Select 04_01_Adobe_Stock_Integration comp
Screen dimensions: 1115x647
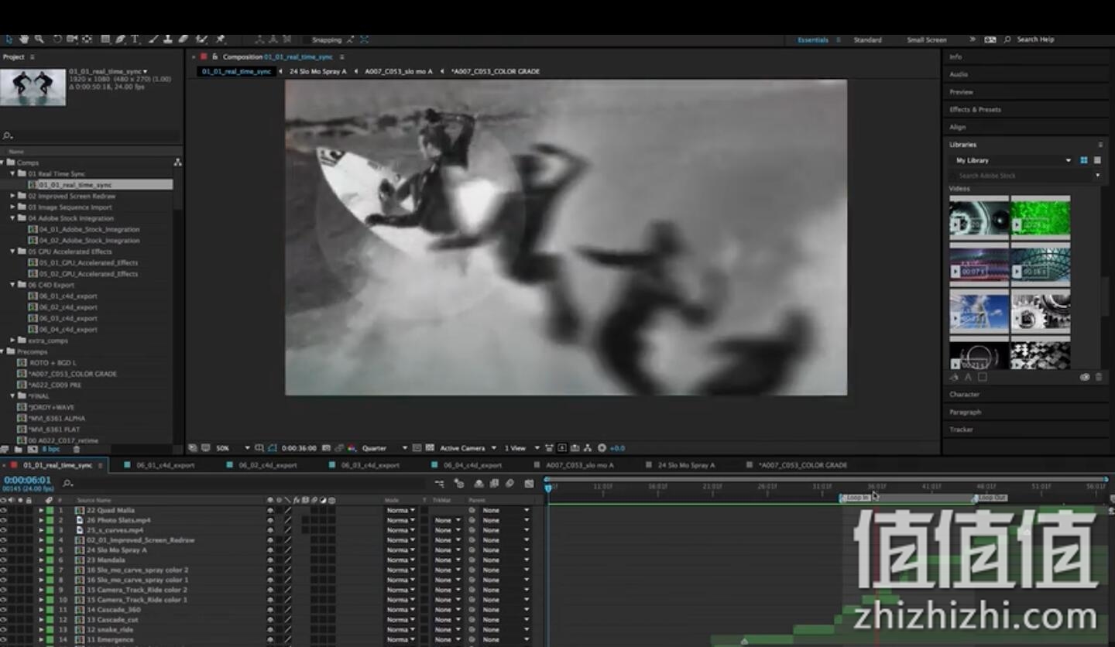tap(89, 229)
